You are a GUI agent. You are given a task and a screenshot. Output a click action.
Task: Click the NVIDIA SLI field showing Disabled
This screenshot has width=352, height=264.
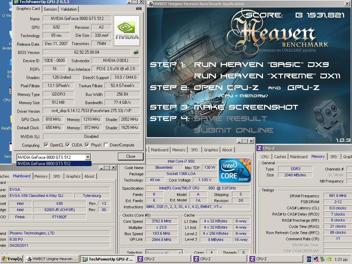91,136
